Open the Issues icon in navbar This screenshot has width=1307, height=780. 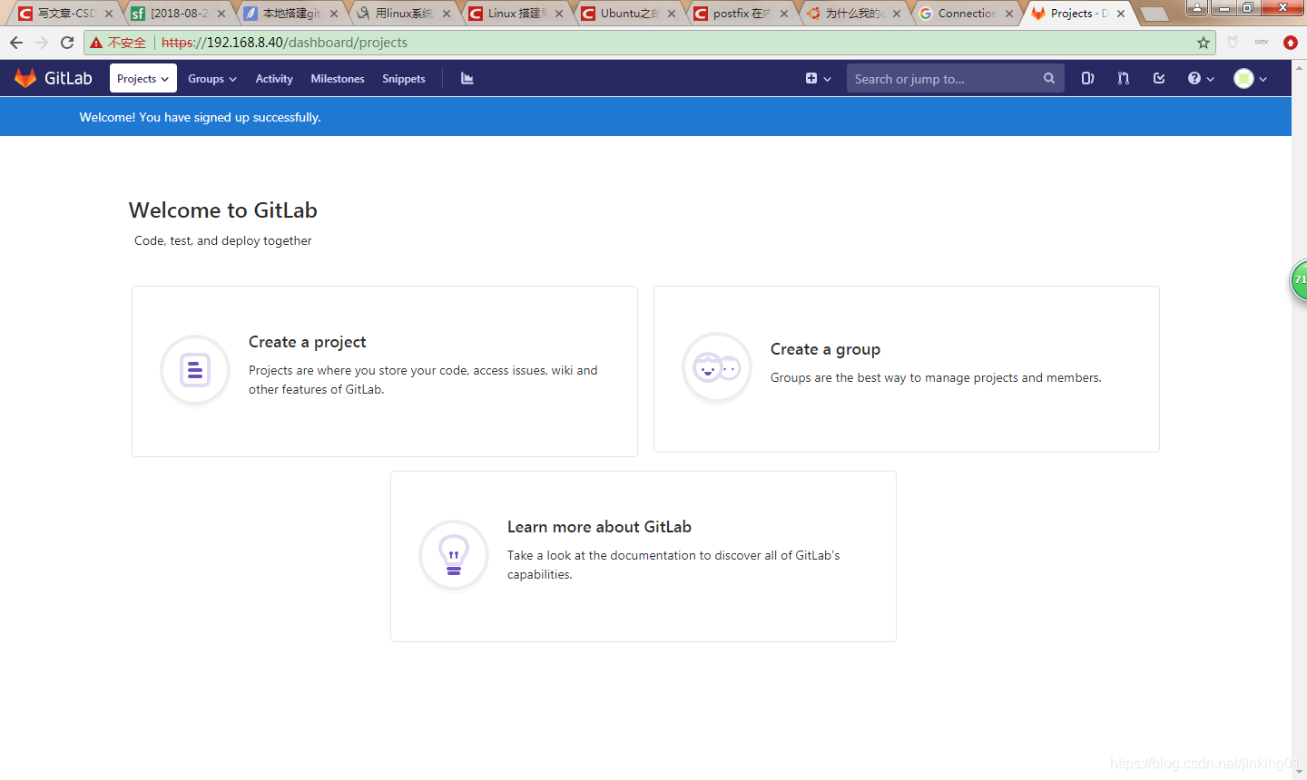(x=1087, y=79)
